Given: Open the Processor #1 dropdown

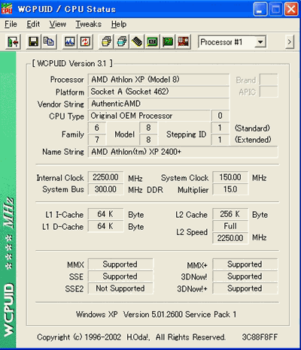Looking at the screenshot, I should 260,42.
